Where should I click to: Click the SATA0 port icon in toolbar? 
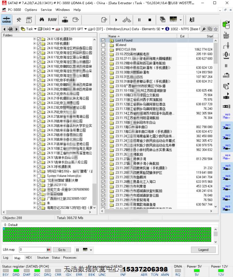pyautogui.click(x=6, y=20)
